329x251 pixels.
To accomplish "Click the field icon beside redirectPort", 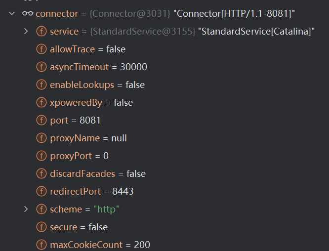I will [41, 192].
